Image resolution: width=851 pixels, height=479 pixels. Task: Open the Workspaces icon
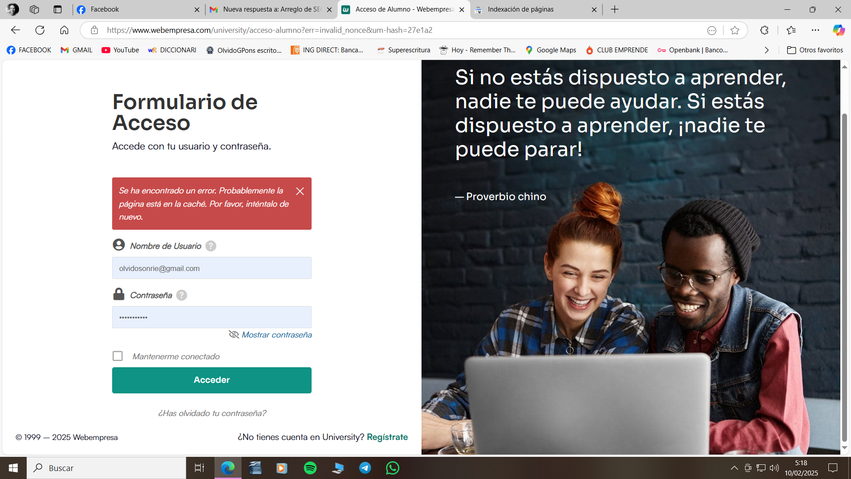(x=35, y=9)
